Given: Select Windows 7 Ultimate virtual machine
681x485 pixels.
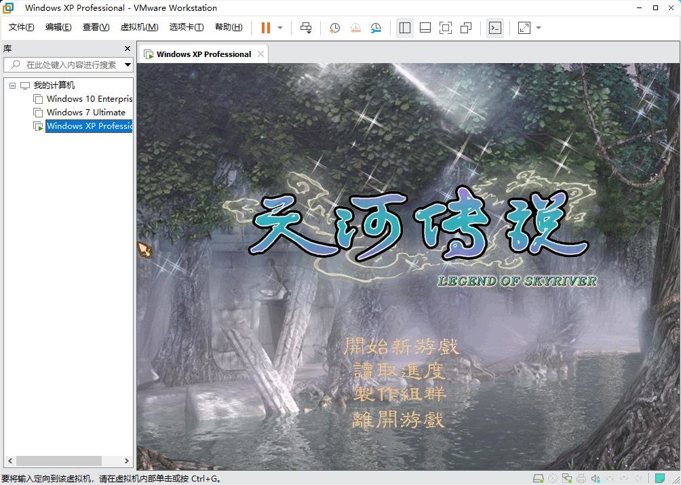Looking at the screenshot, I should point(86,112).
